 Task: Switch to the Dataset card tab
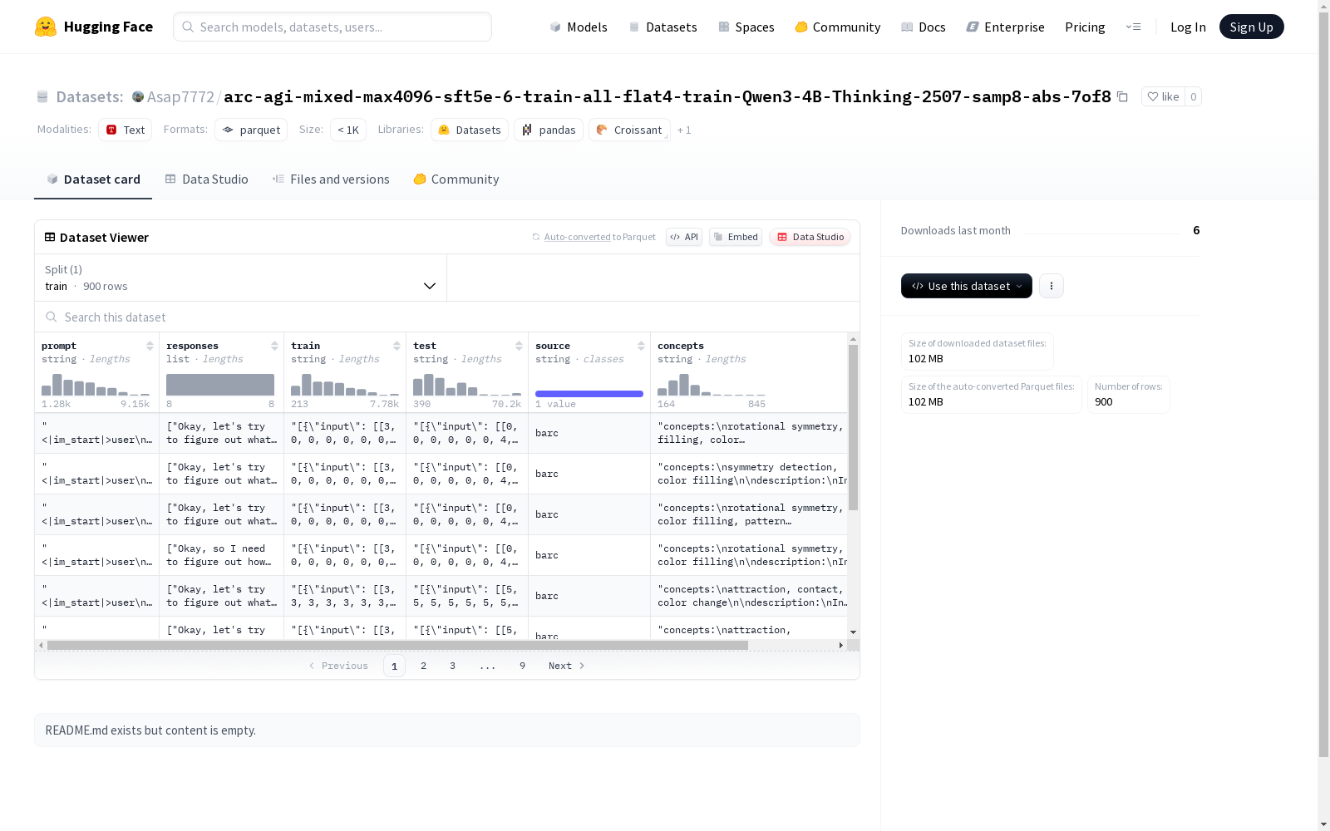point(93,179)
